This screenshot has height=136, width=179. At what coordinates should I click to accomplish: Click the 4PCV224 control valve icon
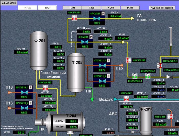pos(96,18)
